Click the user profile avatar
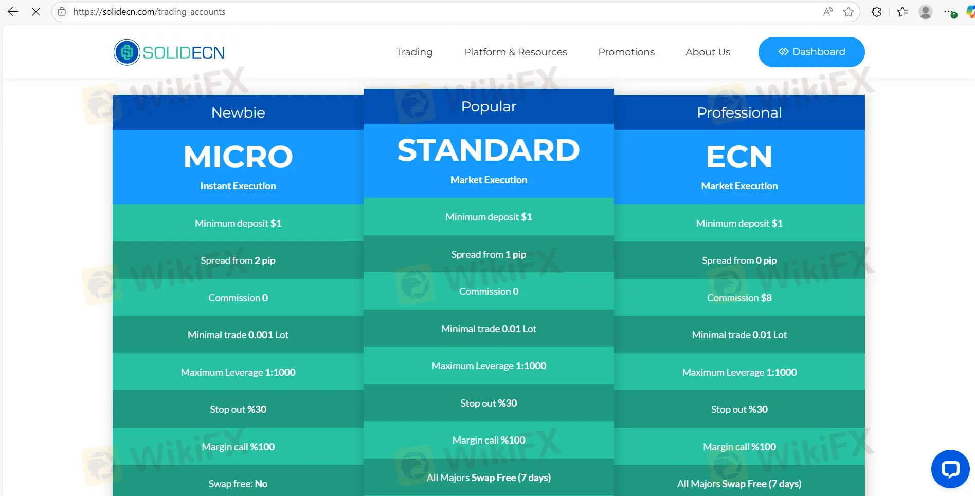The width and height of the screenshot is (975, 496). coord(926,12)
